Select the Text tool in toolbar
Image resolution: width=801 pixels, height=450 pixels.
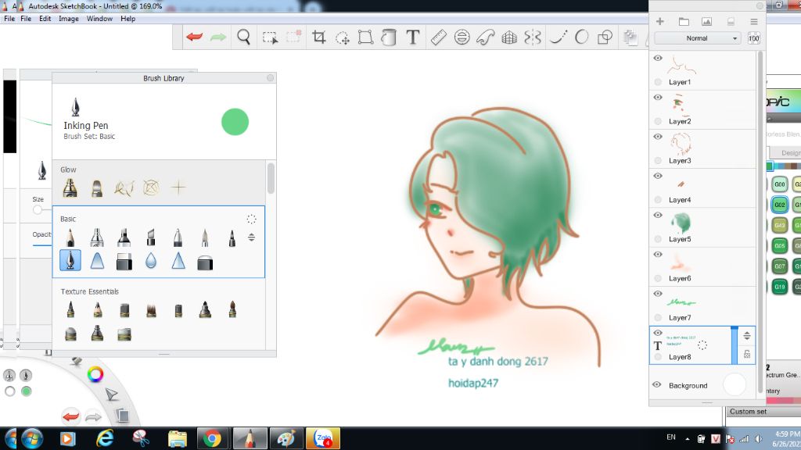point(413,37)
